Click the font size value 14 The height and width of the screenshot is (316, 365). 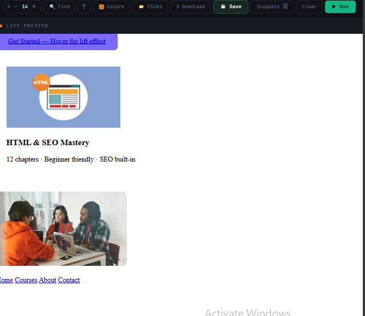(x=25, y=7)
